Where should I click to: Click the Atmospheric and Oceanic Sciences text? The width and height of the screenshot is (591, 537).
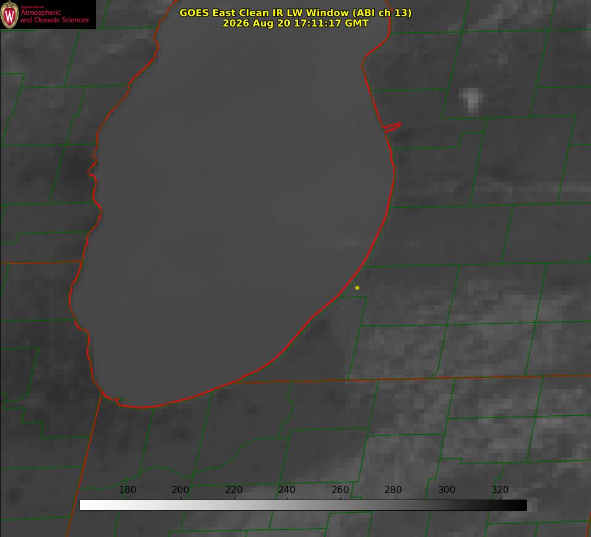pyautogui.click(x=54, y=16)
